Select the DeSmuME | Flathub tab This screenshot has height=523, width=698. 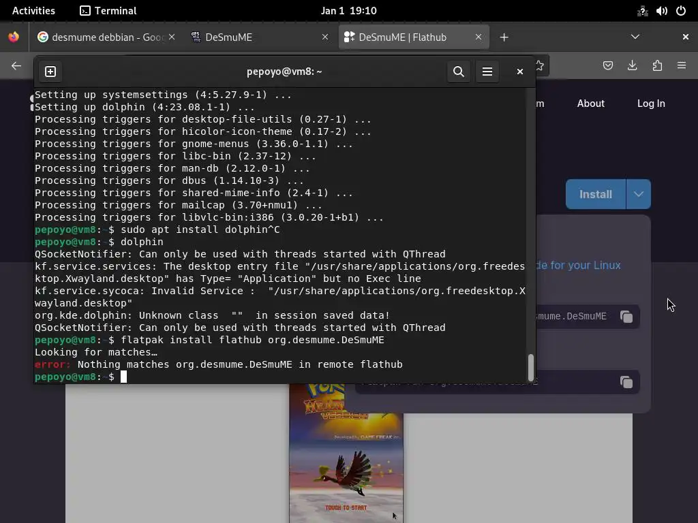coord(414,37)
